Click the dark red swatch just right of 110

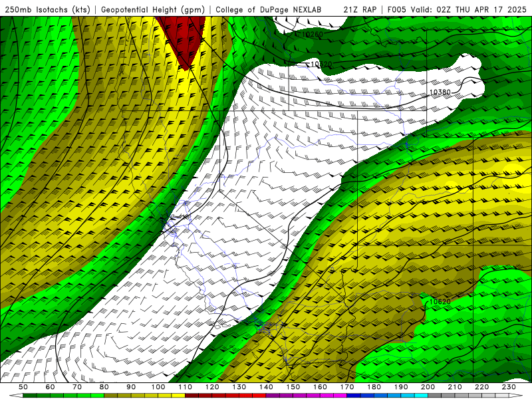[x=192, y=396]
